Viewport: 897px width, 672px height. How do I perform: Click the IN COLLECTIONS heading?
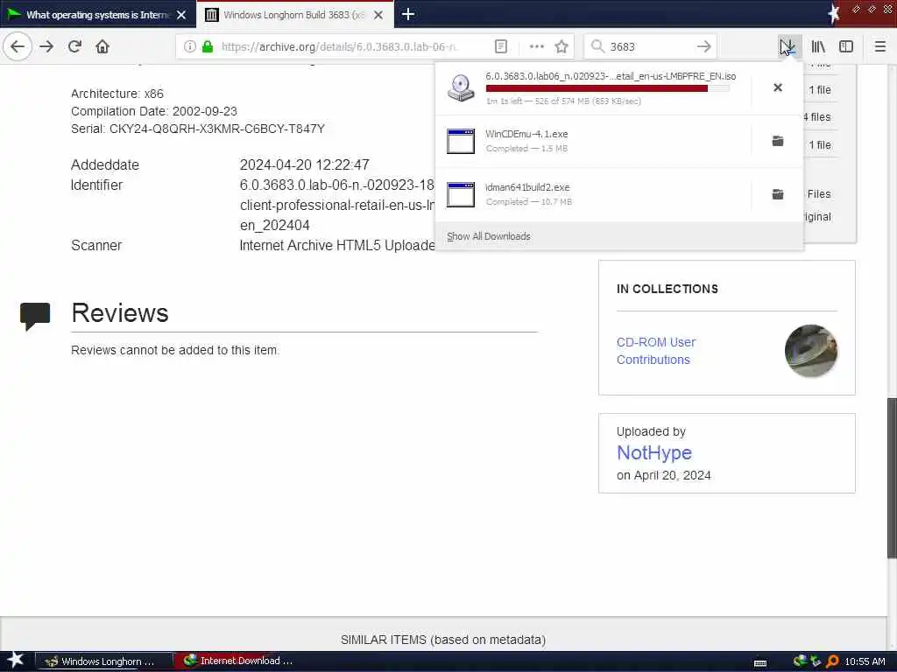pyautogui.click(x=667, y=289)
